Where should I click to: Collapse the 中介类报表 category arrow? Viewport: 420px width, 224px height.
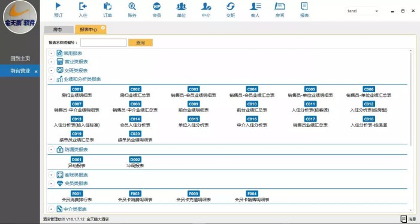[51, 209]
